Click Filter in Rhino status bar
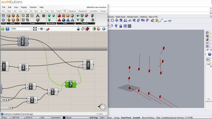212x119 pixels. pyautogui.click(x=158, y=118)
